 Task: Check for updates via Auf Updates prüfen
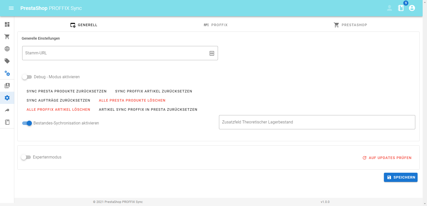click(x=387, y=158)
